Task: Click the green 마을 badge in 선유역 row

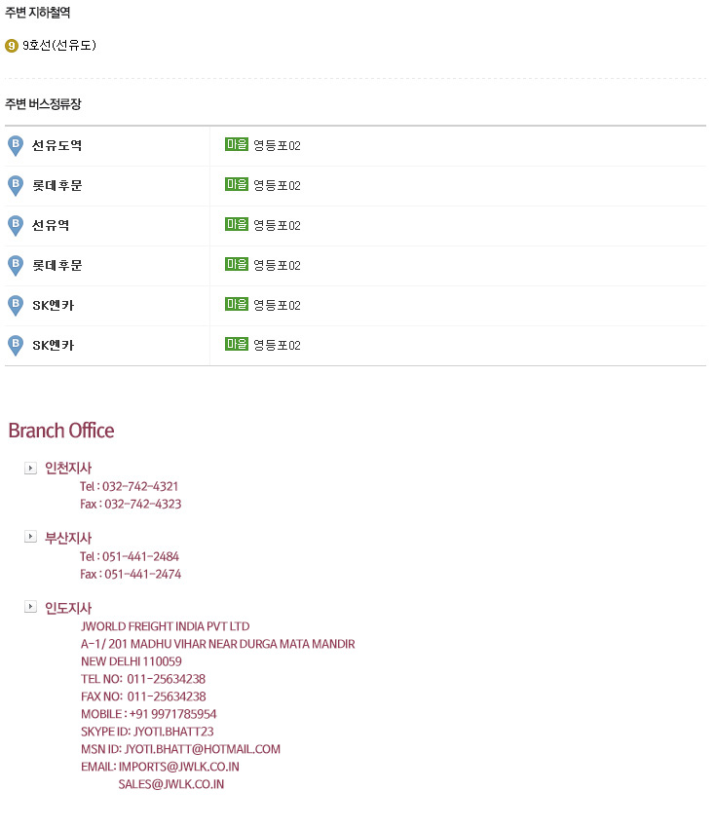Action: point(236,224)
